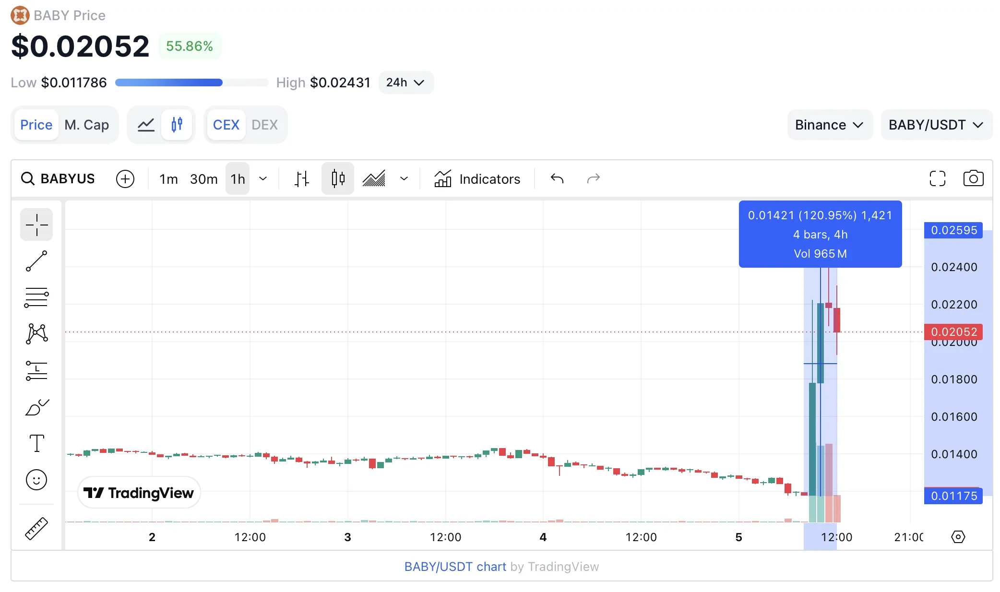Click the Low-High price range bar

191,83
